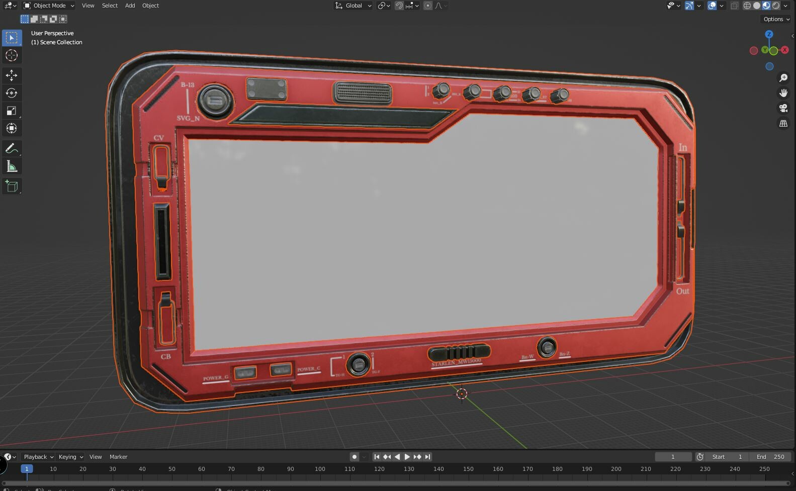796x491 pixels.
Task: Open the Playback popover
Action: click(38, 457)
